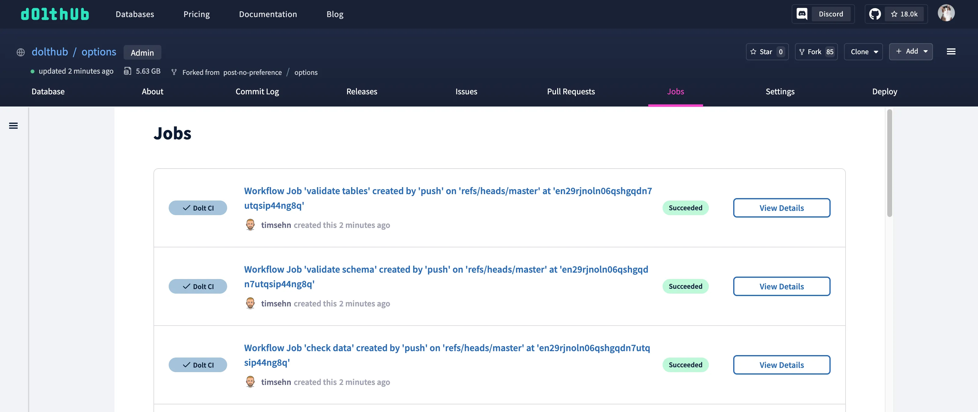The height and width of the screenshot is (412, 978).
Task: View Details of the validate tables job
Action: pos(781,208)
